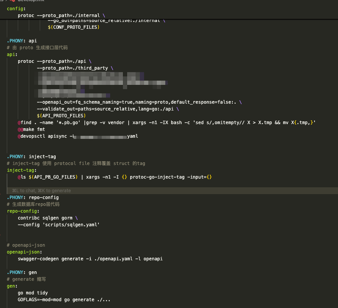Click the '@ls $(API_PB_GO_FILES) | xargs' line
The width and height of the screenshot is (338, 308).
(x=115, y=177)
